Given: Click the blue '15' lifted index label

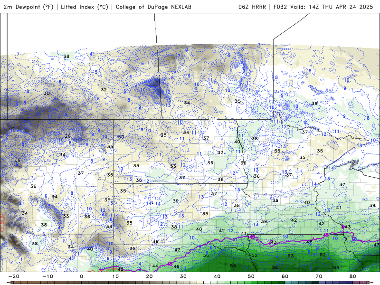Looking at the screenshot, I should 169,100.
